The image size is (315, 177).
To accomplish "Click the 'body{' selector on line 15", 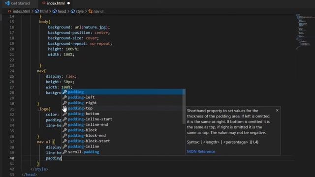I will tap(45, 22).
